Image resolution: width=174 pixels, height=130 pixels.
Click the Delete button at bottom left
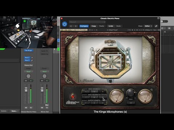click(x=4, y=111)
